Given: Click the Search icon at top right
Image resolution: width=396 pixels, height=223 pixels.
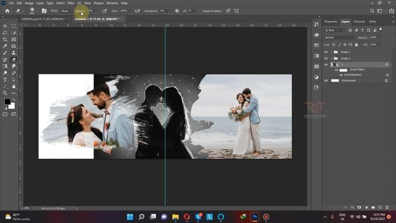Looking at the screenshot, I should [372, 11].
